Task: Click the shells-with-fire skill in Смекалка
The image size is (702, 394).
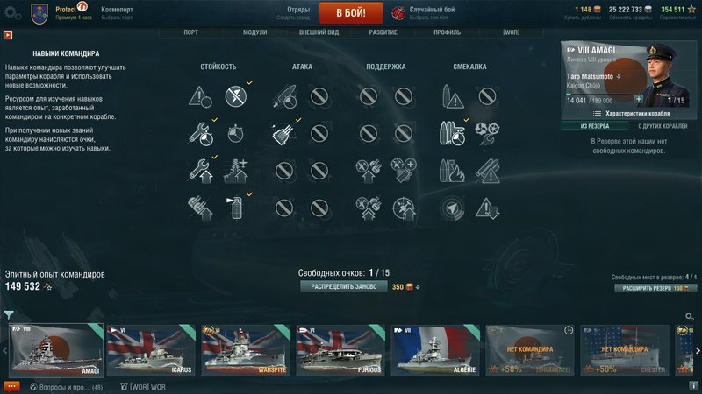Action: click(452, 171)
